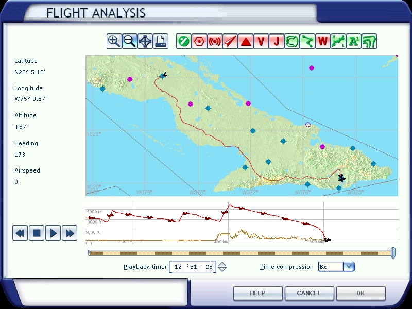
Task: Click the 200 km distance marker label
Action: tap(126, 242)
